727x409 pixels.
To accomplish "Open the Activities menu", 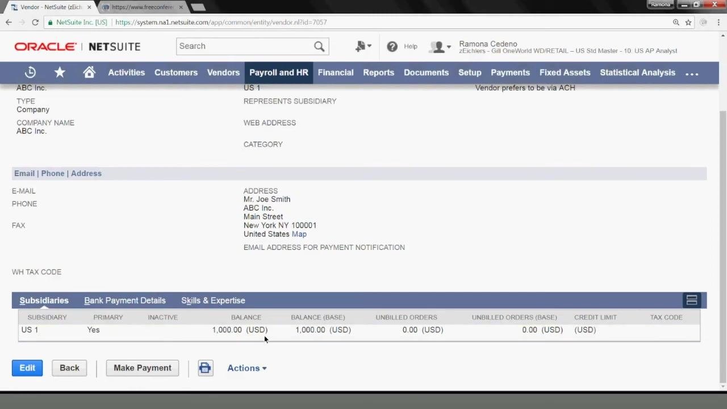I will [x=127, y=73].
